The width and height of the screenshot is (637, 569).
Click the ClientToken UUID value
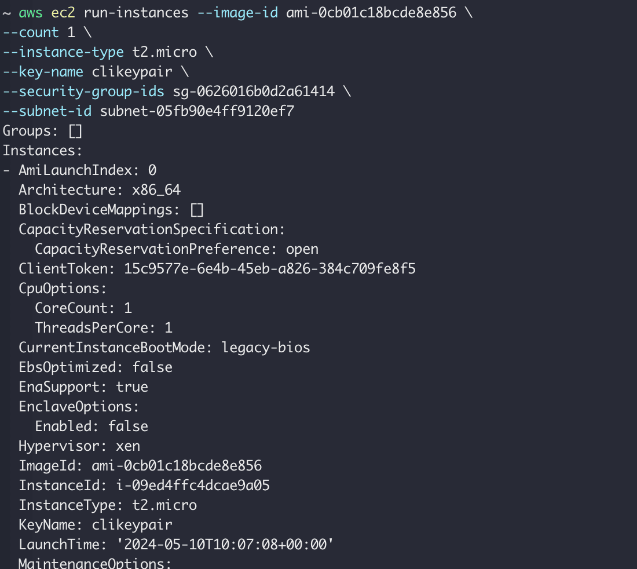[270, 269]
